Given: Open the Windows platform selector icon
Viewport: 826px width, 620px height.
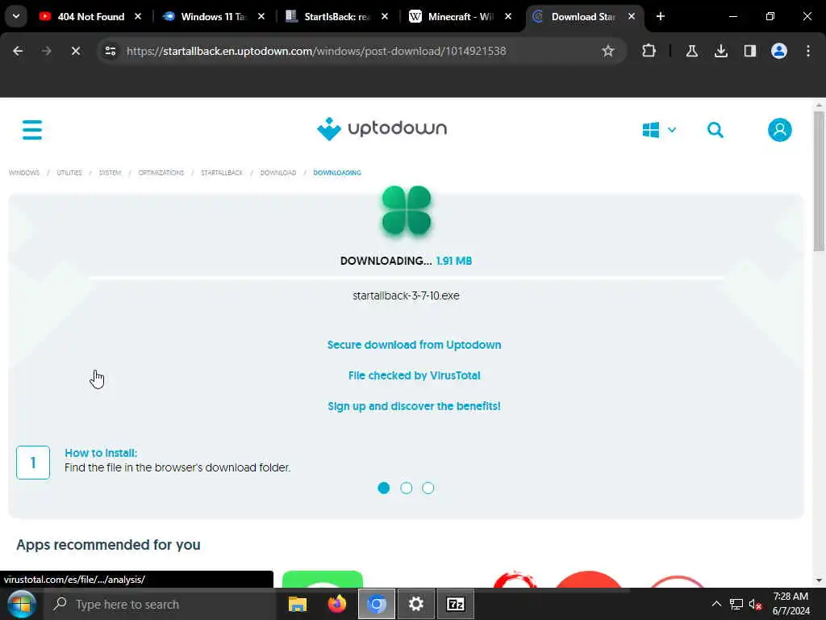Looking at the screenshot, I should (651, 130).
